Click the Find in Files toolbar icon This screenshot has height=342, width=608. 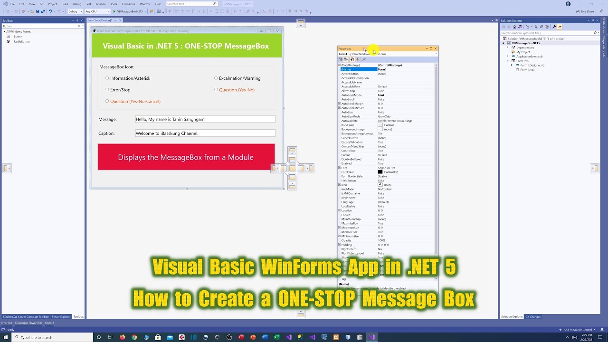tap(152, 11)
